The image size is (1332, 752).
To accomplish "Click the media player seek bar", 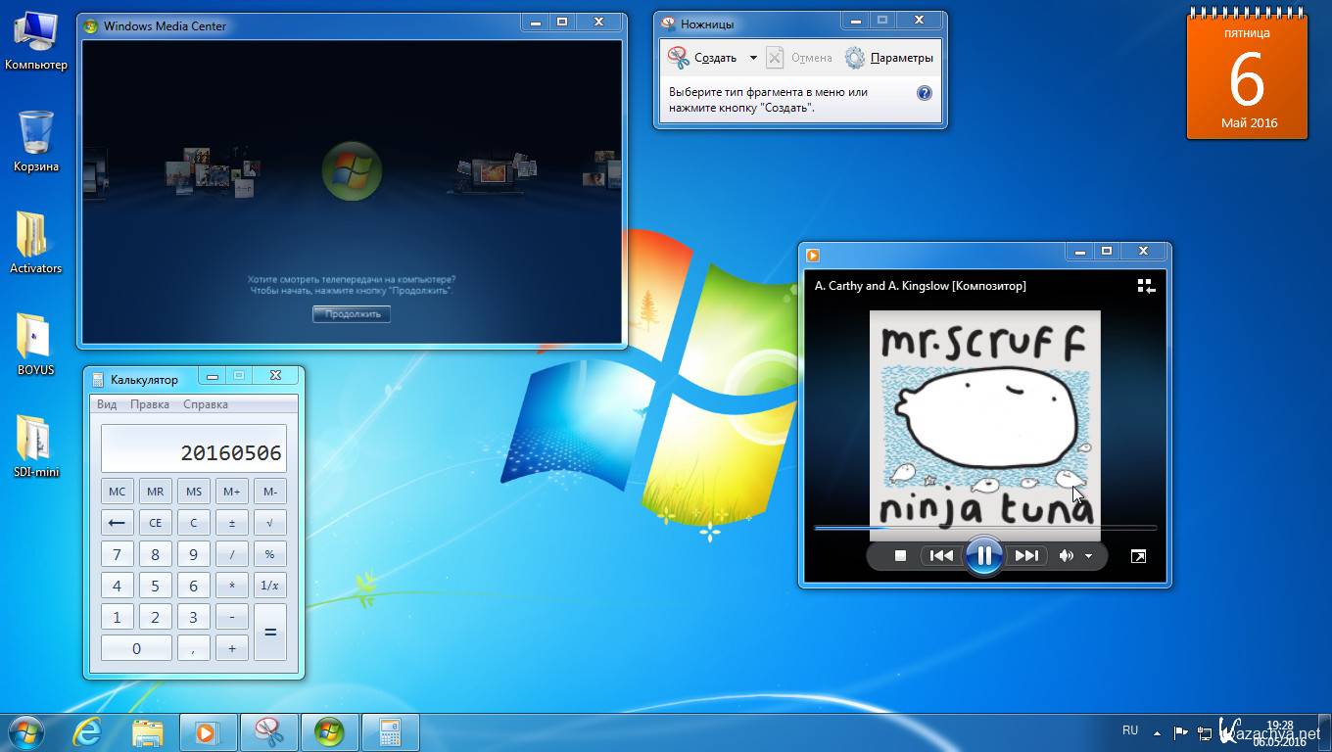I will [984, 528].
